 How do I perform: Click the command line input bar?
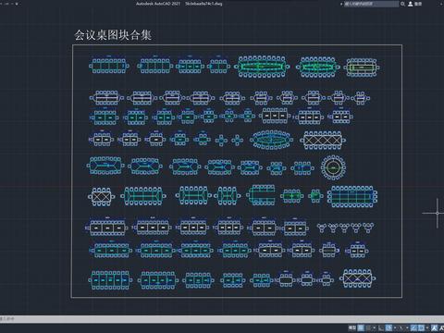(222, 319)
